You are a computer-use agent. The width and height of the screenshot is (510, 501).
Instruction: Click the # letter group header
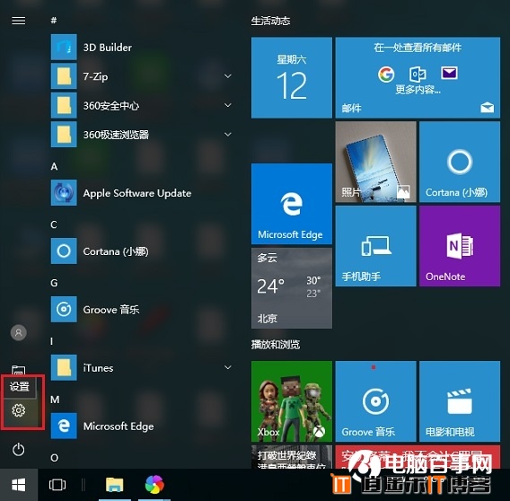click(54, 21)
